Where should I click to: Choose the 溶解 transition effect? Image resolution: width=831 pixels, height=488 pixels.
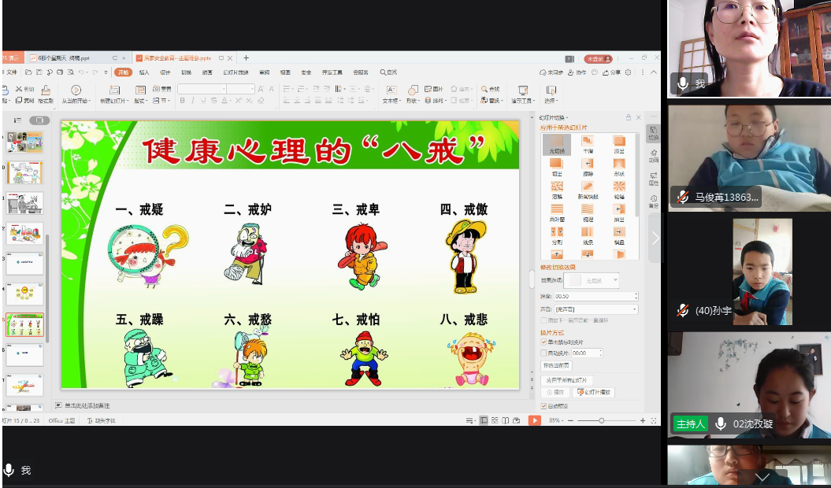[x=557, y=188]
